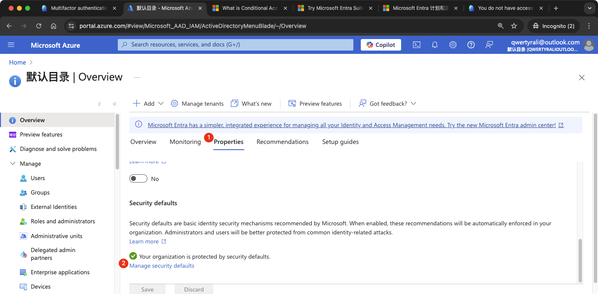
Task: Open the Setup guides tab
Action: [340, 142]
